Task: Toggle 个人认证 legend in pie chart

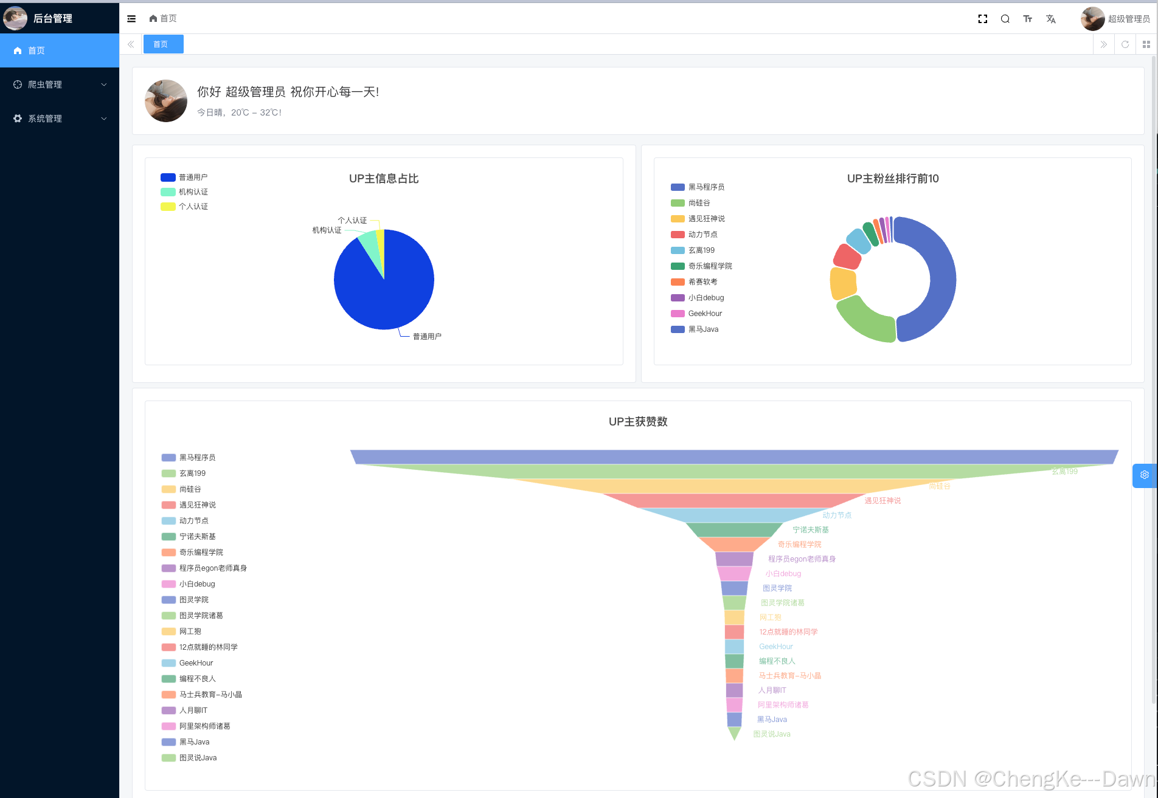Action: coord(184,207)
